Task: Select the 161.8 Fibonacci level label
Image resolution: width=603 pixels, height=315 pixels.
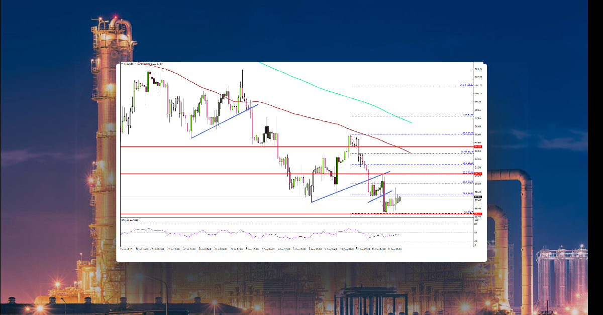Action: (467, 85)
